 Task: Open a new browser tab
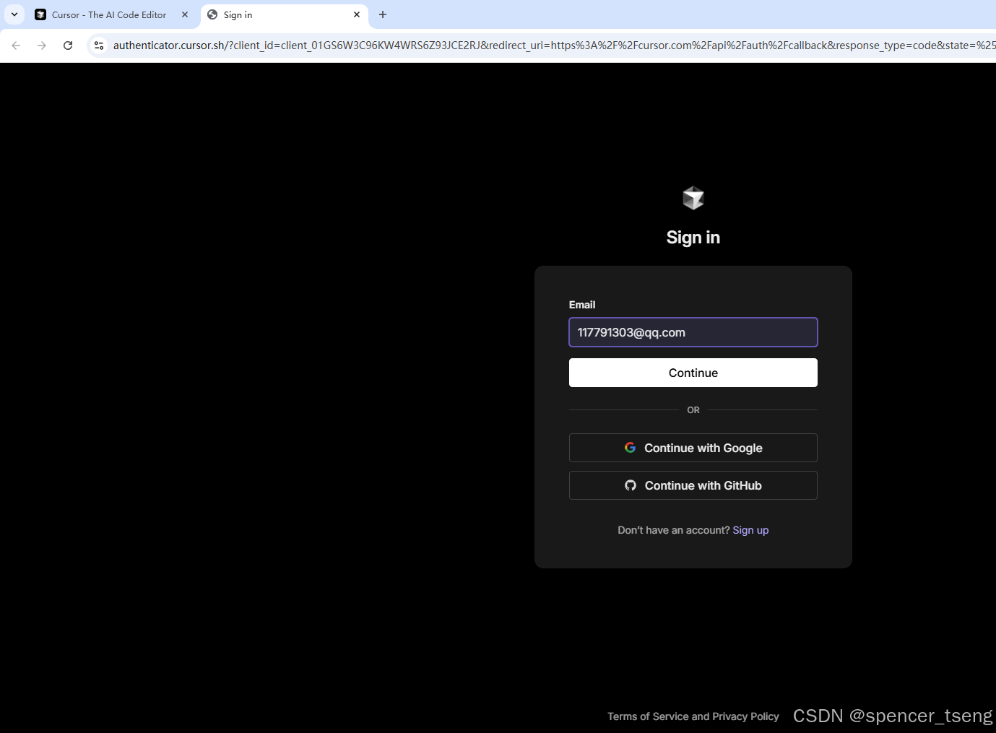[383, 14]
